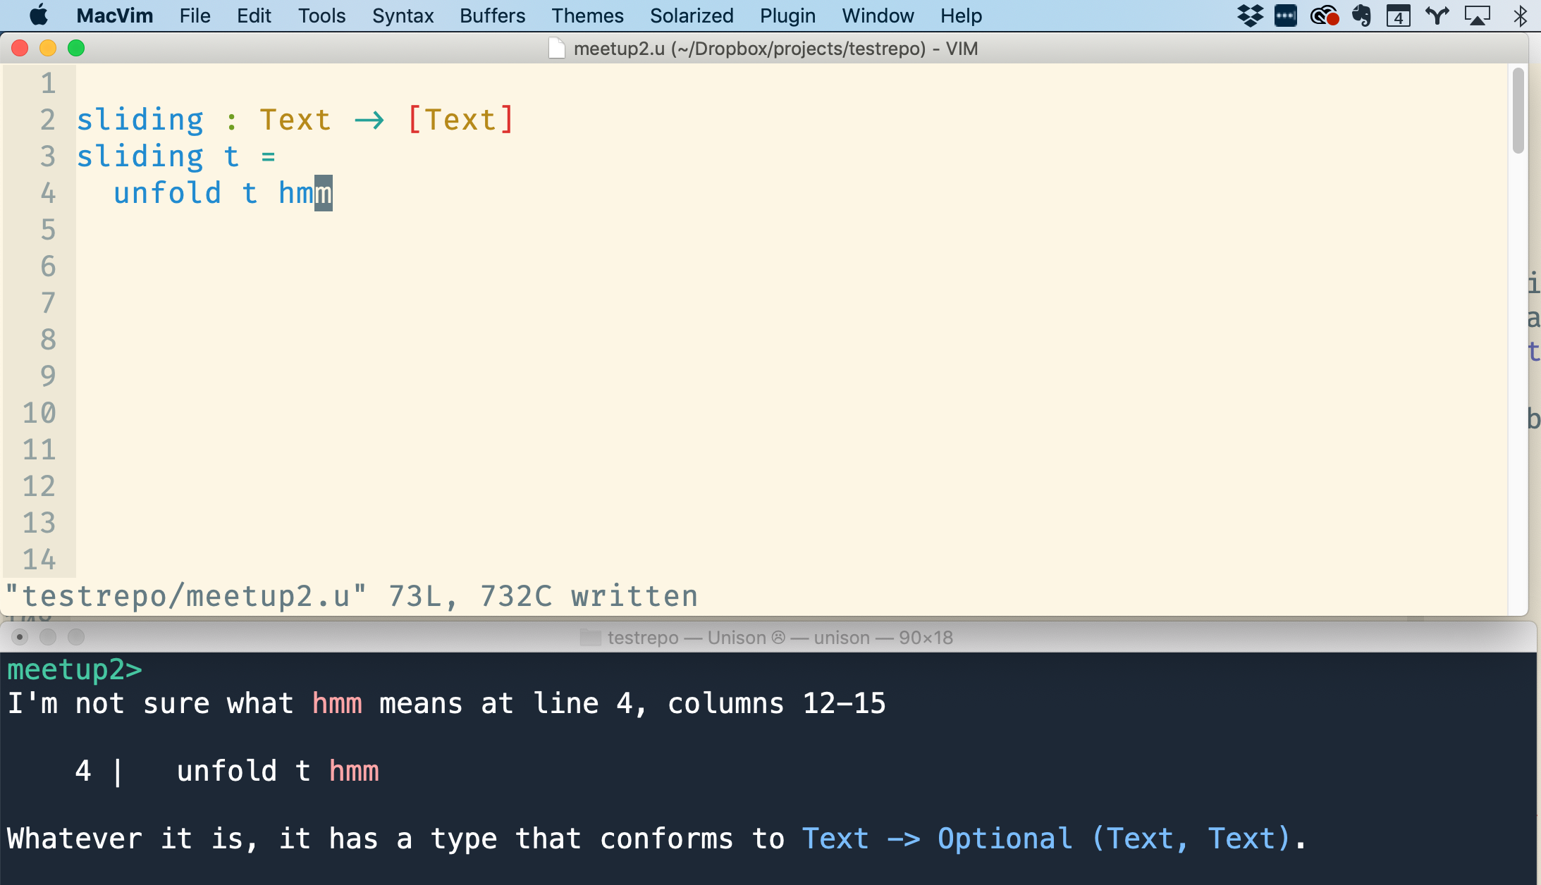This screenshot has width=1541, height=885.
Task: Toggle the second window dot indicator
Action: pyautogui.click(x=49, y=636)
